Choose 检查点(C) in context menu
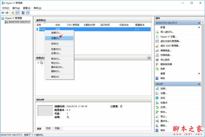 coord(59,49)
